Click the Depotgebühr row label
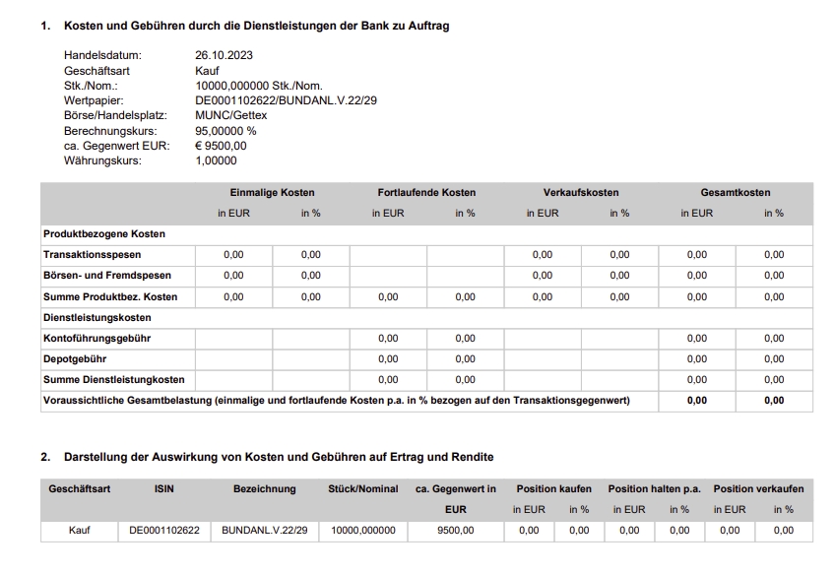 tap(75, 358)
